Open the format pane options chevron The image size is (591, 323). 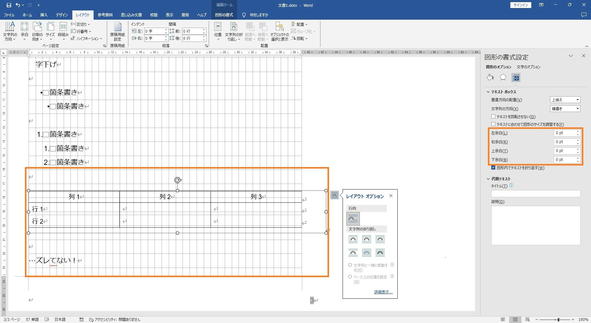[x=571, y=56]
